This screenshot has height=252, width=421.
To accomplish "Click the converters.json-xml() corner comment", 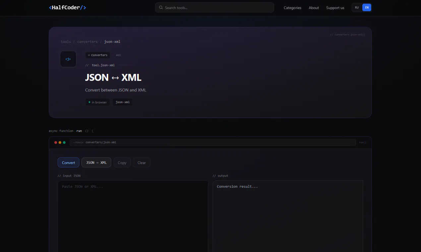I will [348, 34].
